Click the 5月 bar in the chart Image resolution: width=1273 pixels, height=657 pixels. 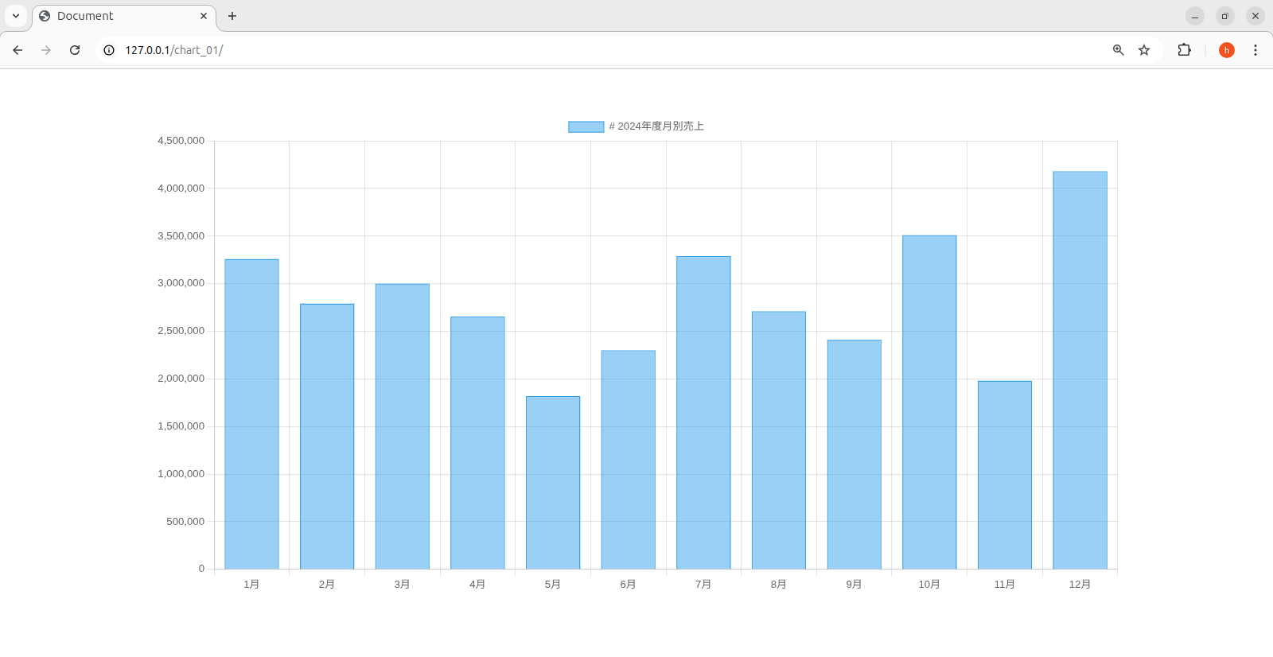pyautogui.click(x=553, y=482)
